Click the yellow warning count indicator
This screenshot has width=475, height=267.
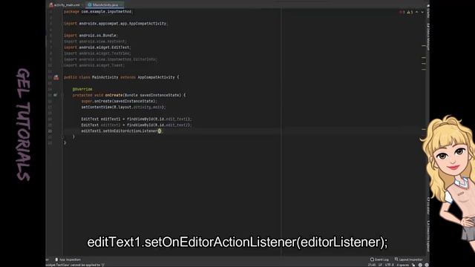click(x=410, y=12)
